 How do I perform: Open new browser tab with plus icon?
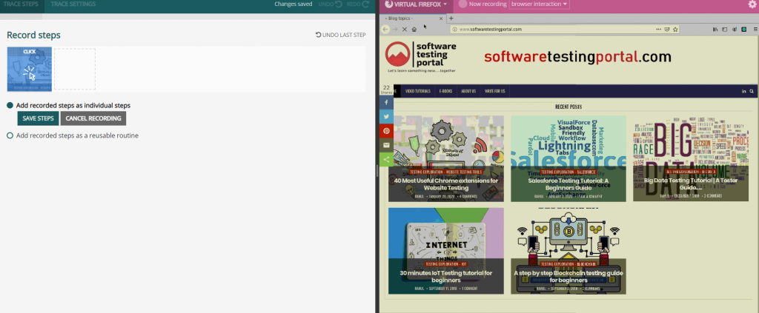pos(451,18)
